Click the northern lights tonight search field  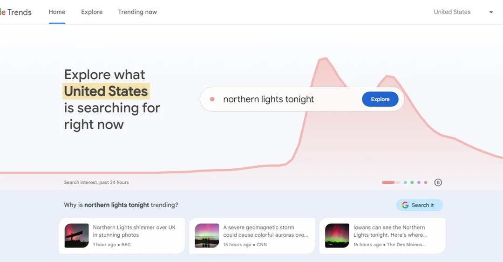(x=279, y=99)
